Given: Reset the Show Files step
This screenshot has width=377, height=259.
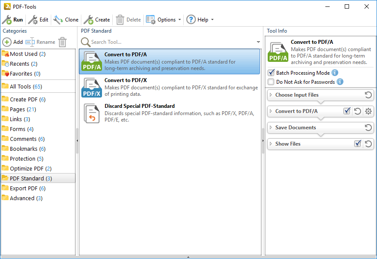Looking at the screenshot, I should tap(368, 144).
